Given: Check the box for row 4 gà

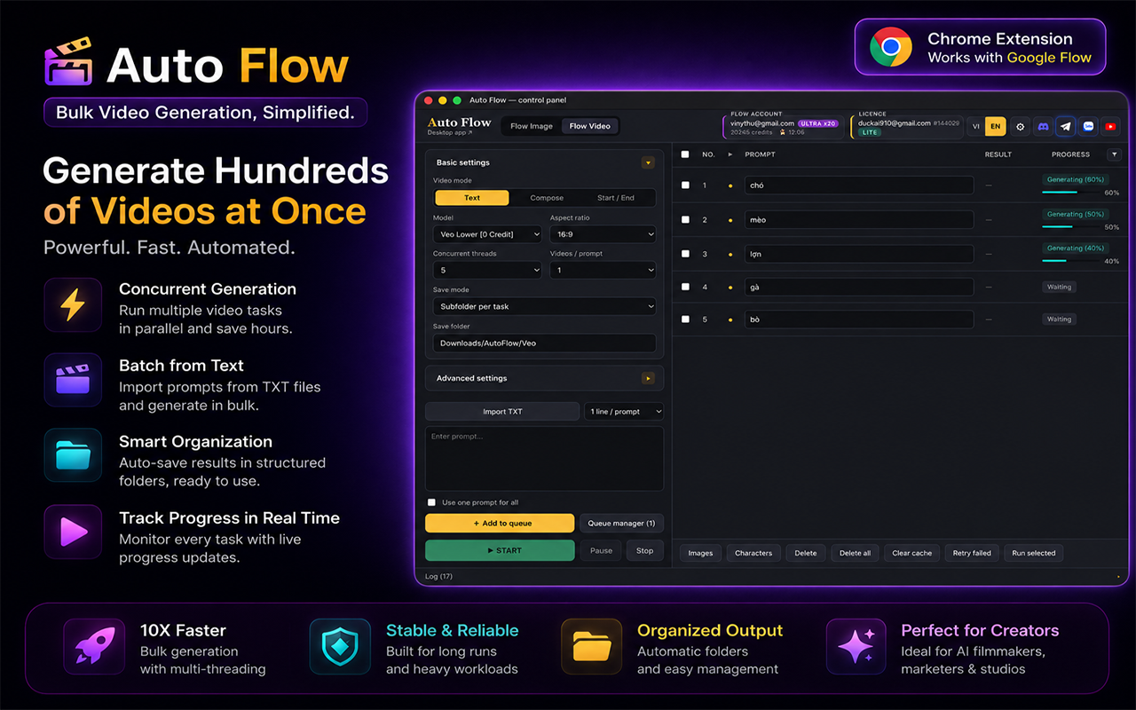Looking at the screenshot, I should pyautogui.click(x=684, y=287).
